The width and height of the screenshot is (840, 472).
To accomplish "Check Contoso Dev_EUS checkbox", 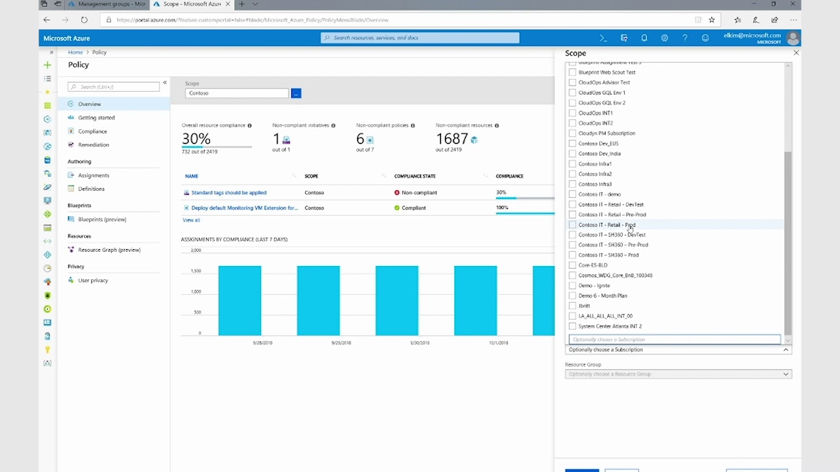I will coord(572,144).
